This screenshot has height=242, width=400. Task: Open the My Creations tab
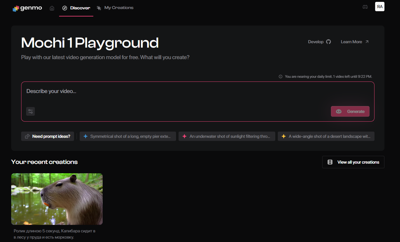click(115, 8)
